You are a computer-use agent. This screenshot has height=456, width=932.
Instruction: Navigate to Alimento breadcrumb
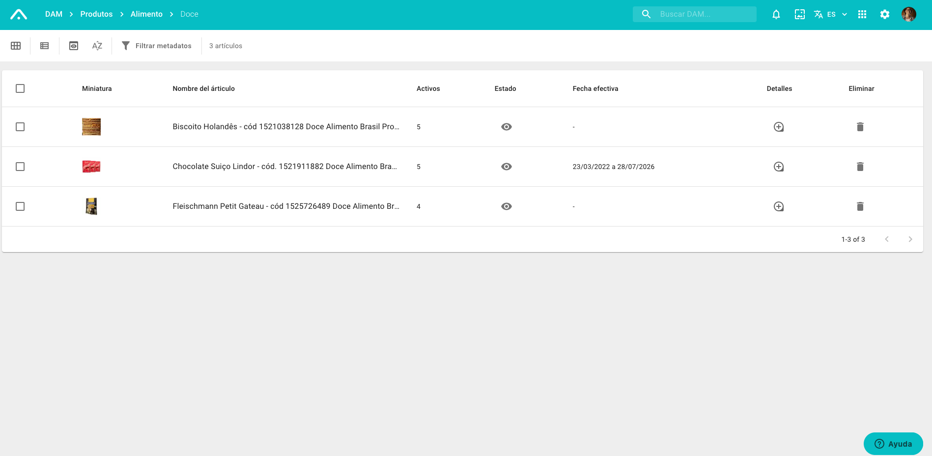146,14
